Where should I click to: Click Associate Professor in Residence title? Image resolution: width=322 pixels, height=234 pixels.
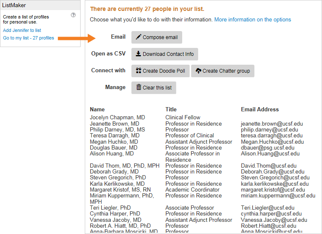tap(192, 157)
